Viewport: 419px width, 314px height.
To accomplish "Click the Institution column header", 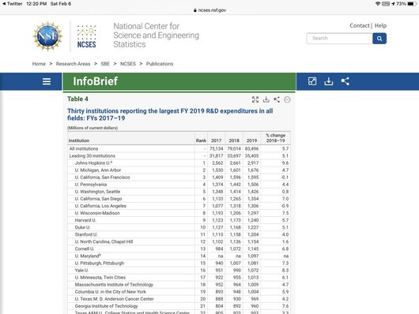I will pos(79,140).
